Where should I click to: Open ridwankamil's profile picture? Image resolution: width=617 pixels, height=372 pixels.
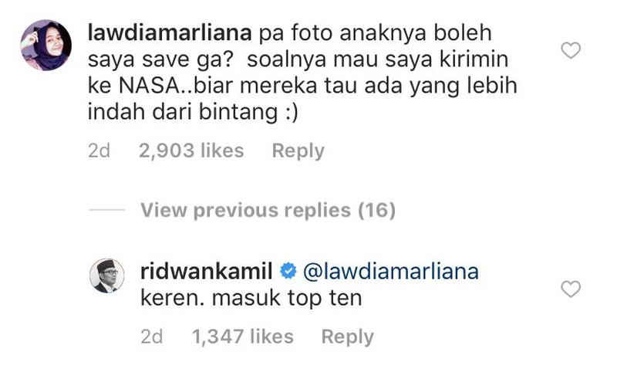106,276
